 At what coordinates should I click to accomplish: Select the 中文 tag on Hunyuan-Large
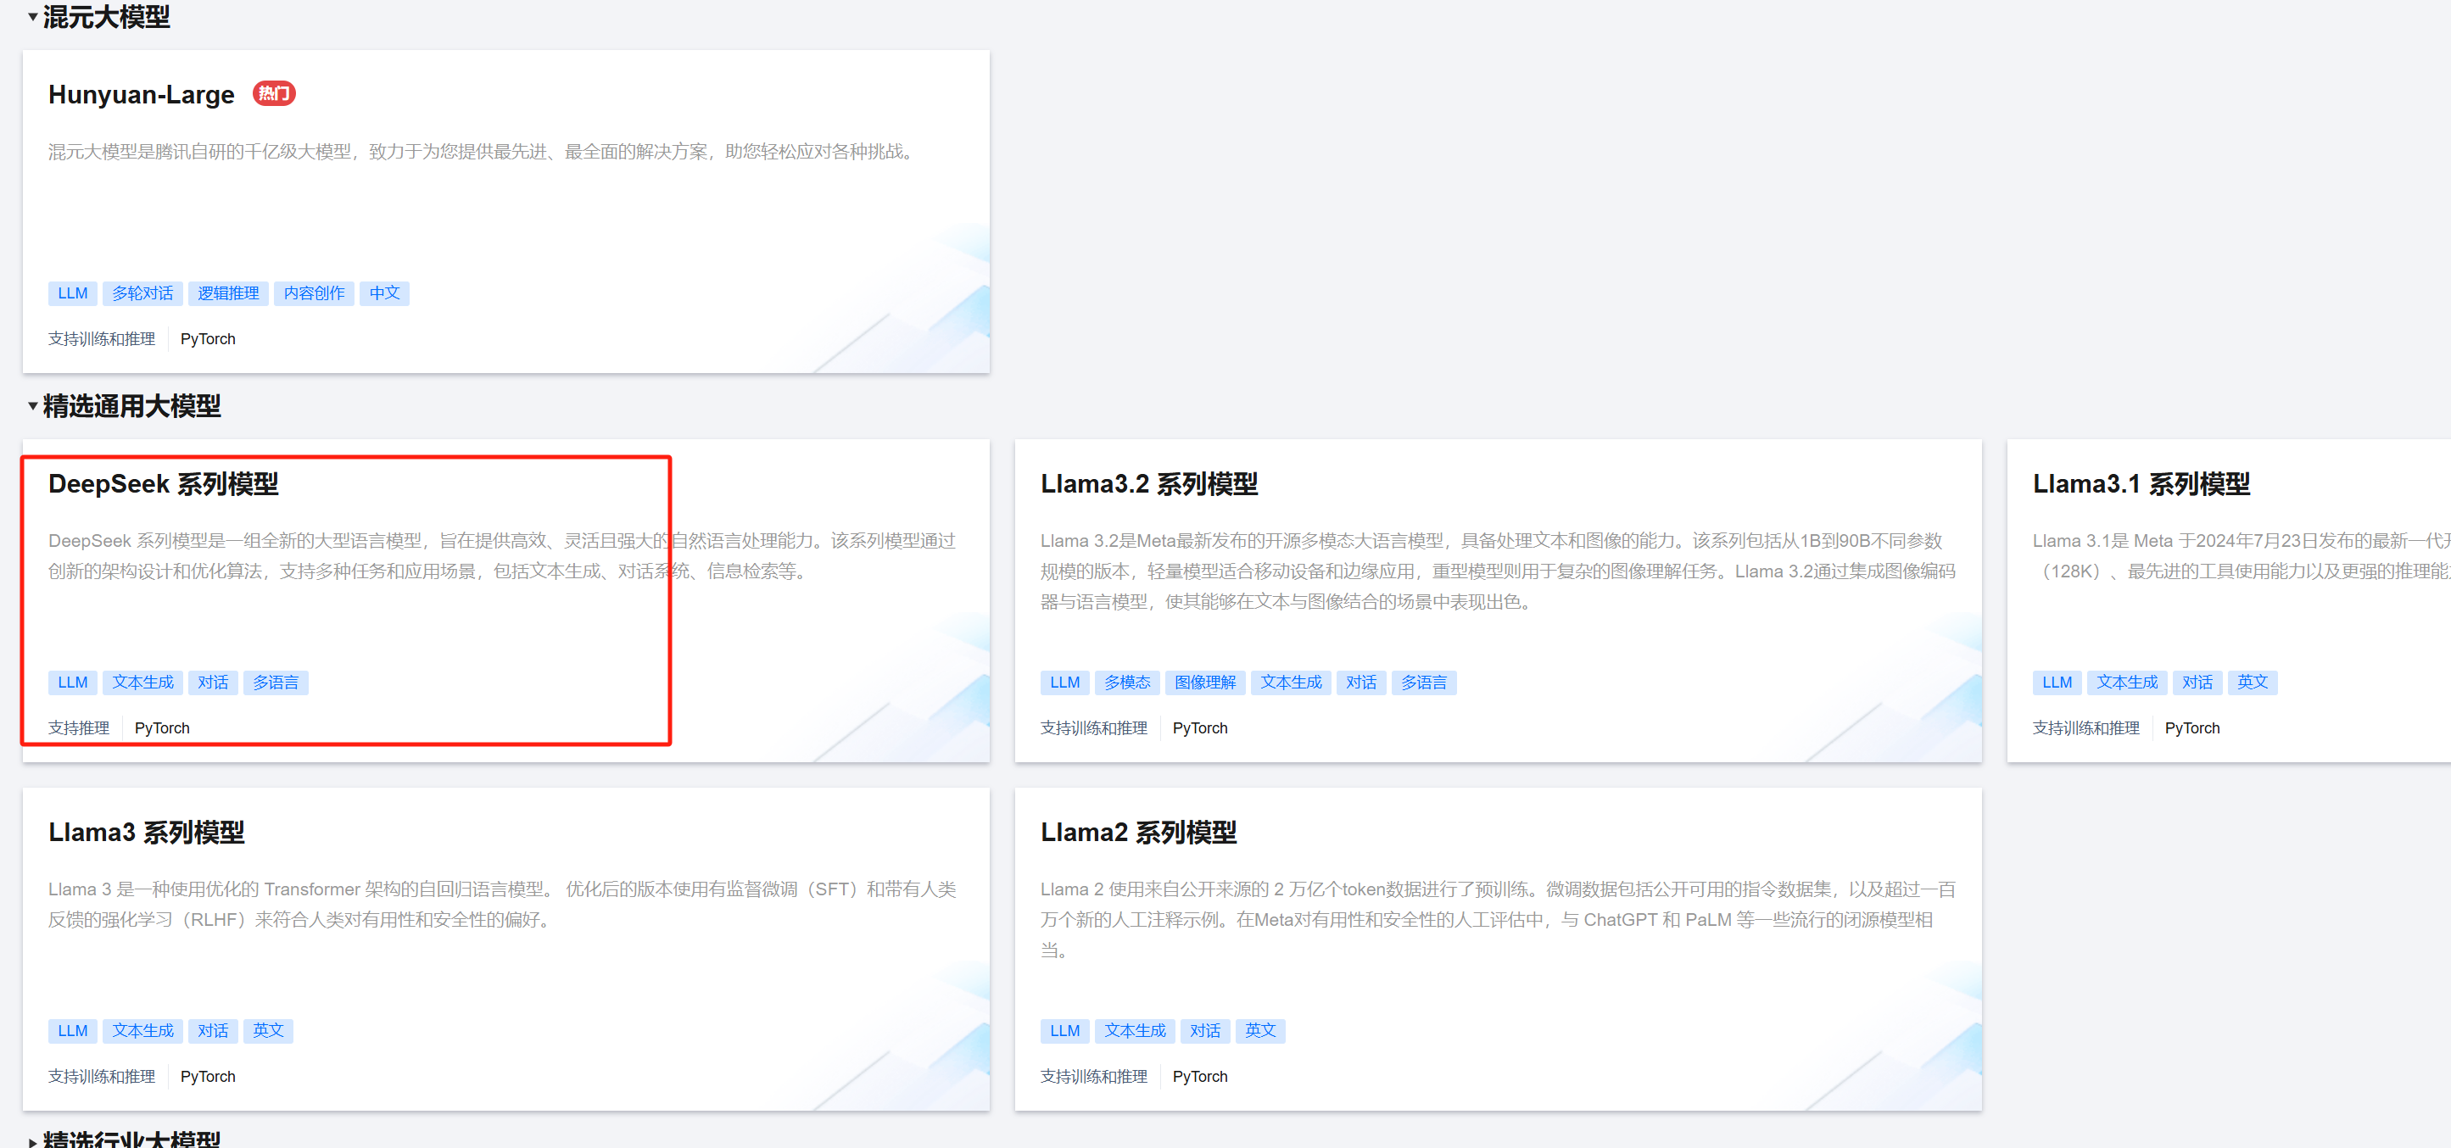coord(384,293)
